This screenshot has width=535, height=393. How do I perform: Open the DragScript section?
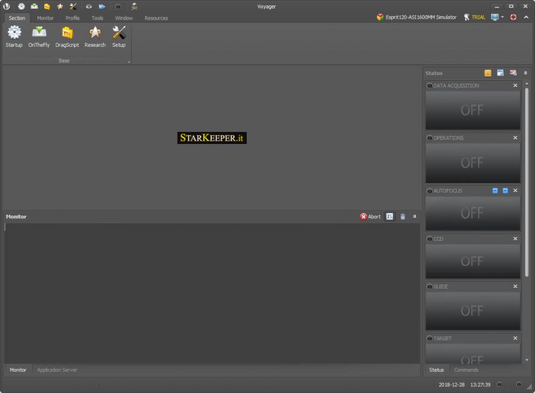(x=67, y=37)
